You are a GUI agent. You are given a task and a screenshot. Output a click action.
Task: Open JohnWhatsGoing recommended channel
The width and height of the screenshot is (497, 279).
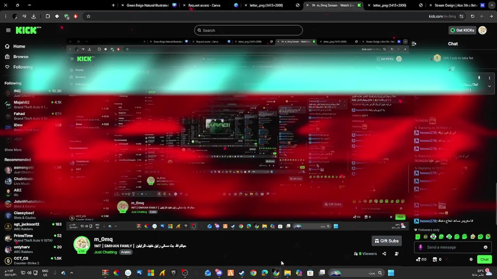[33, 204]
